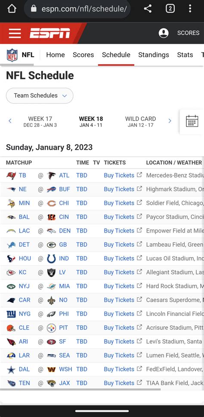This screenshot has height=417, width=204.
Task: Tap the share icon in browser bar
Action: [148, 9]
